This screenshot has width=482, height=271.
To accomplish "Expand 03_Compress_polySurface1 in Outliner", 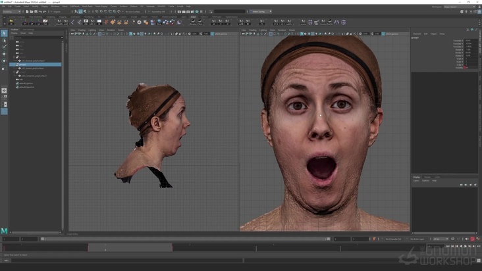I will pyautogui.click(x=16, y=76).
